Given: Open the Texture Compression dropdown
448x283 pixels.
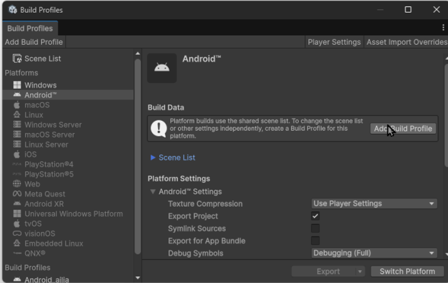Looking at the screenshot, I should [374, 204].
